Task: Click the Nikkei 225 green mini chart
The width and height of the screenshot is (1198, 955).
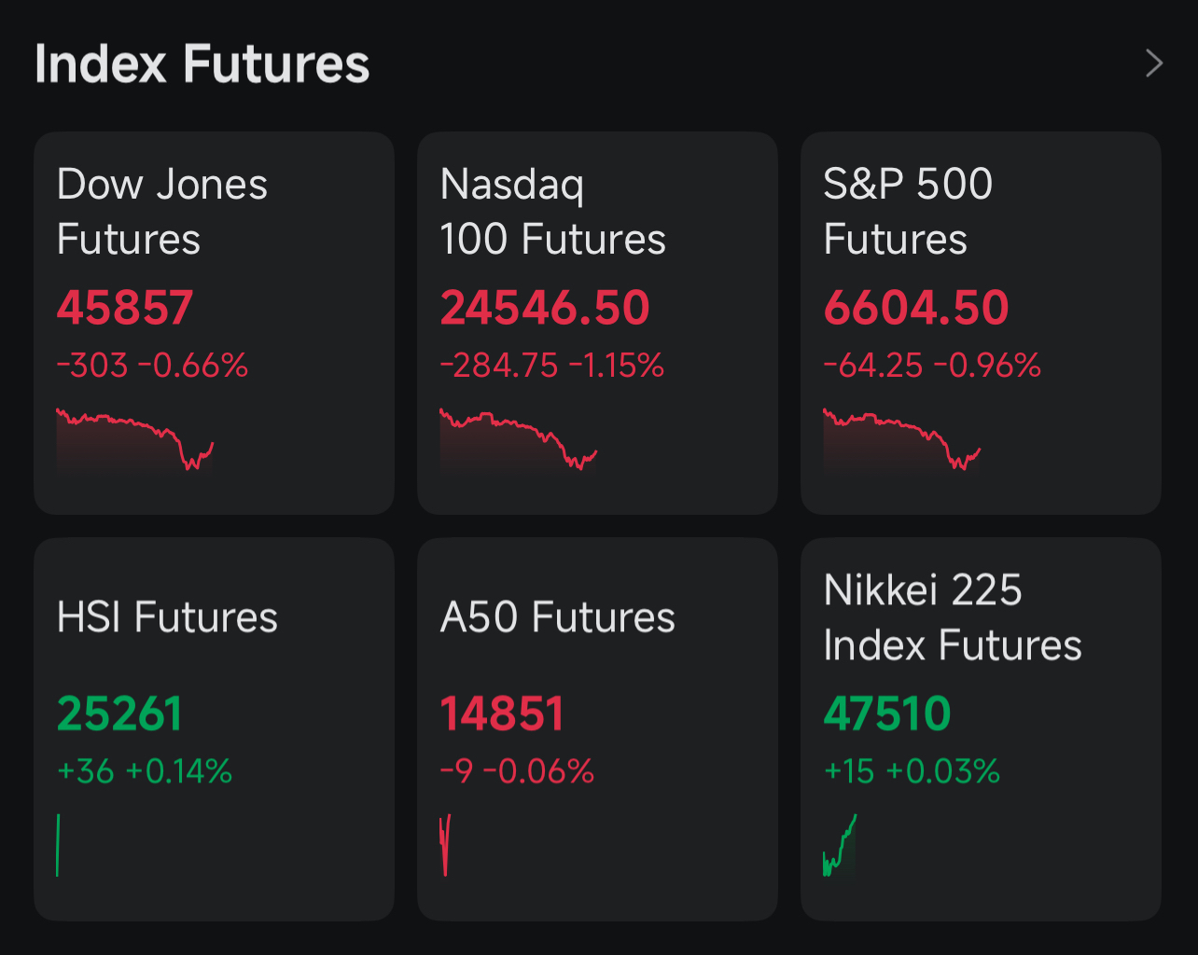Action: pos(839,847)
